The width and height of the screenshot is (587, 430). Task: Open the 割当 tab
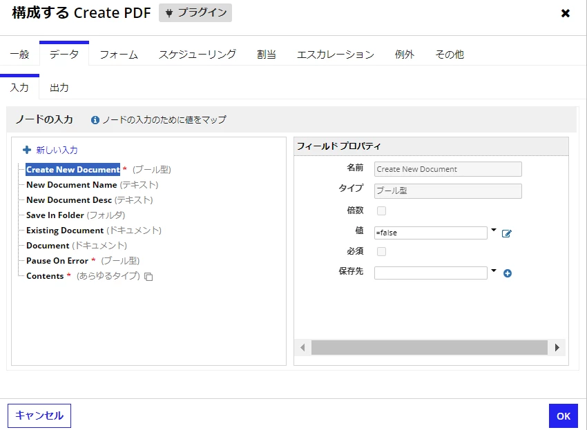coord(266,55)
